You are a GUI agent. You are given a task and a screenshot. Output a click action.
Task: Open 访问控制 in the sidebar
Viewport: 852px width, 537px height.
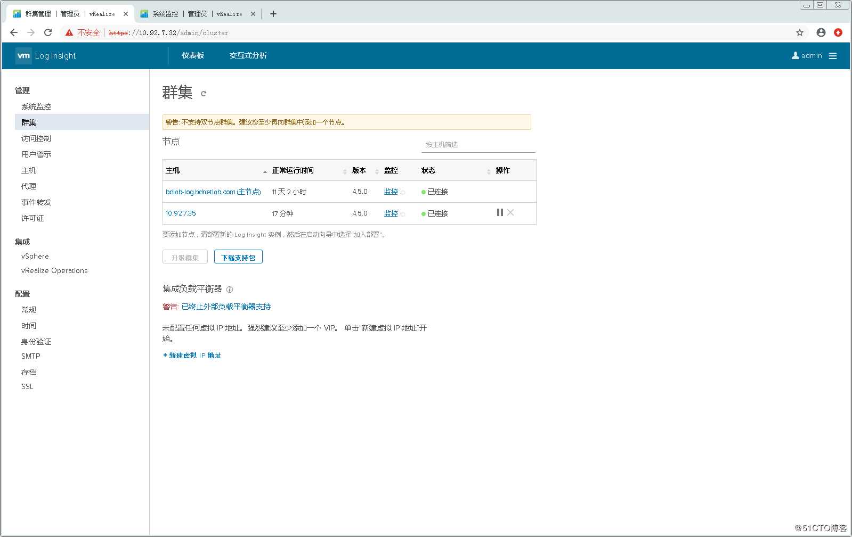pos(36,138)
